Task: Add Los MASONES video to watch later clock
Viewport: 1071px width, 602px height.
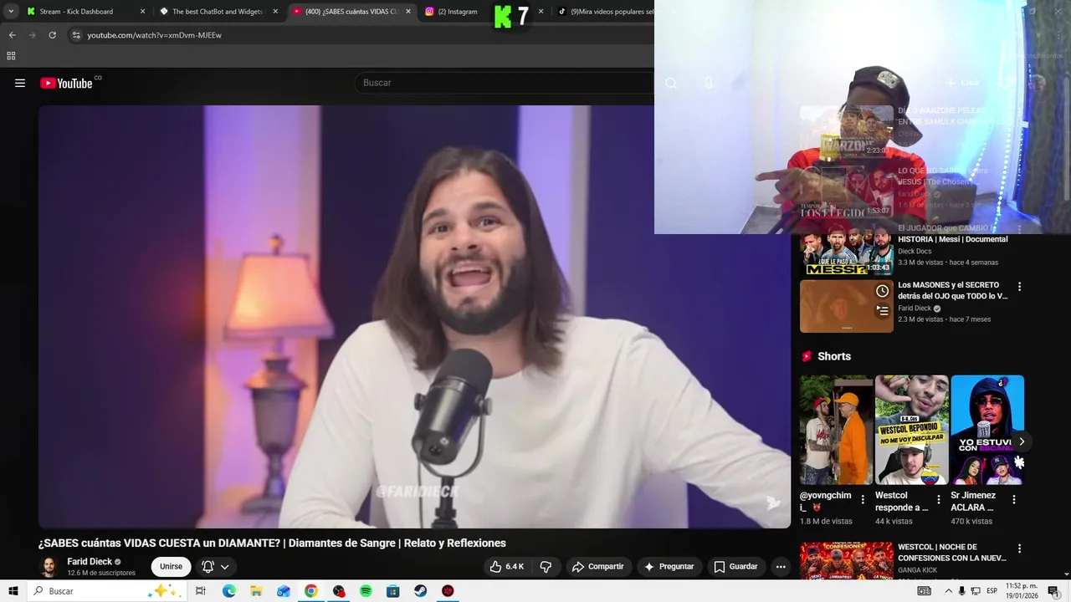Action: (882, 291)
